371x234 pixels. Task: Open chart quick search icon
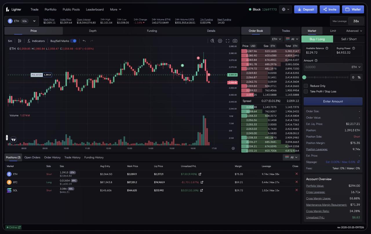point(212,41)
